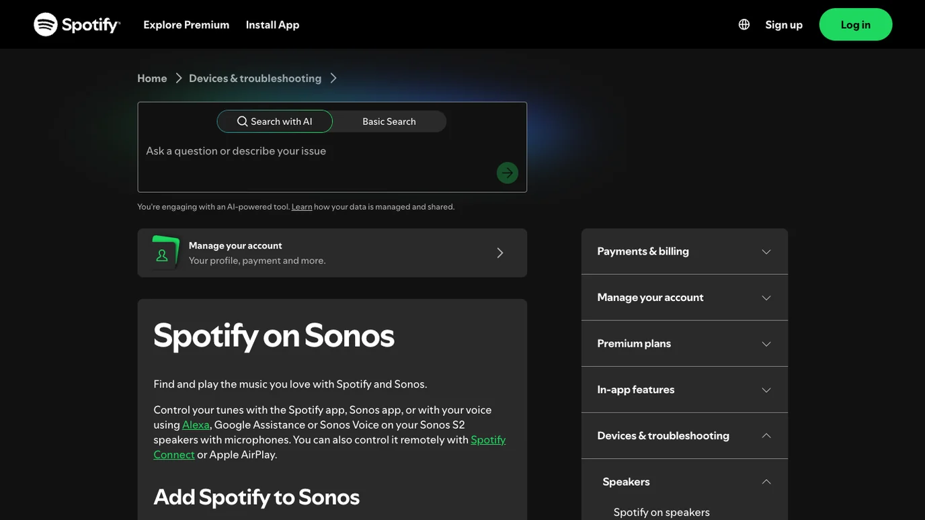This screenshot has width=925, height=520.
Task: Click the magnifier icon in Search with AI
Action: [243, 122]
